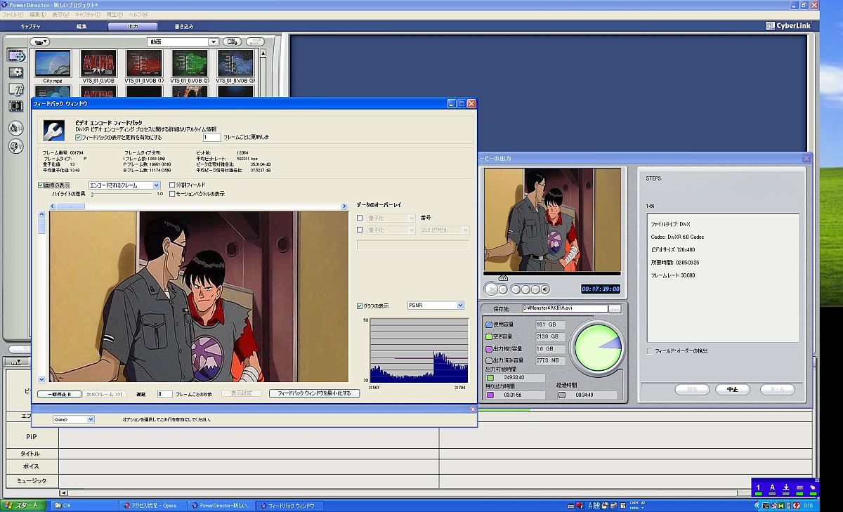Screen dimensions: 843x512
Task: Open the library media type dropdown
Action: coord(183,42)
